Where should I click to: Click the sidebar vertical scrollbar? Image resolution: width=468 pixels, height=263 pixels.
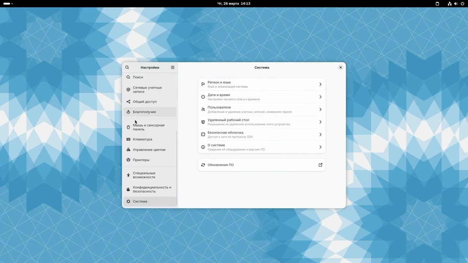pos(177,168)
